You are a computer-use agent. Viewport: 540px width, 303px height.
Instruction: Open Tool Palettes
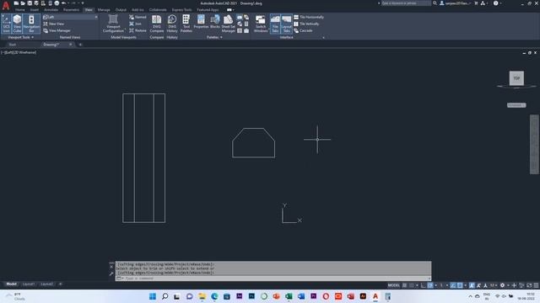coord(186,24)
